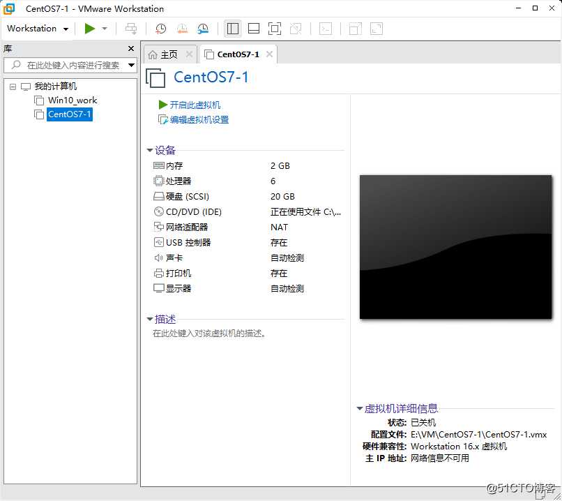Maximize the VMware Workstation window
Viewport: 562px width, 501px height.
(535, 8)
